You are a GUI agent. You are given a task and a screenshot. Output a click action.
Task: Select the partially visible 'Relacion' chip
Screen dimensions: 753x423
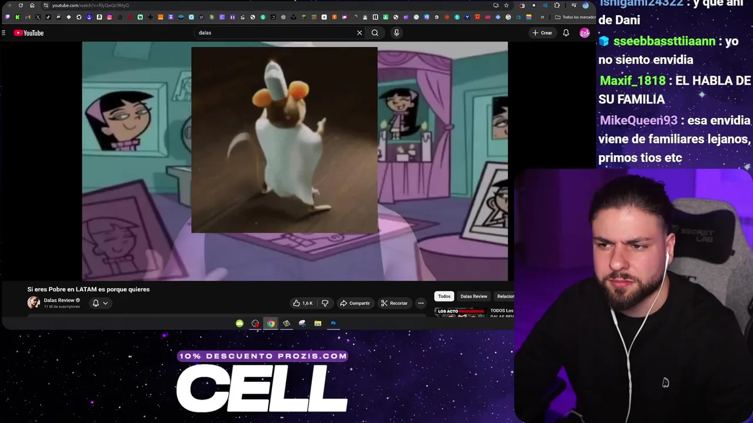point(505,296)
